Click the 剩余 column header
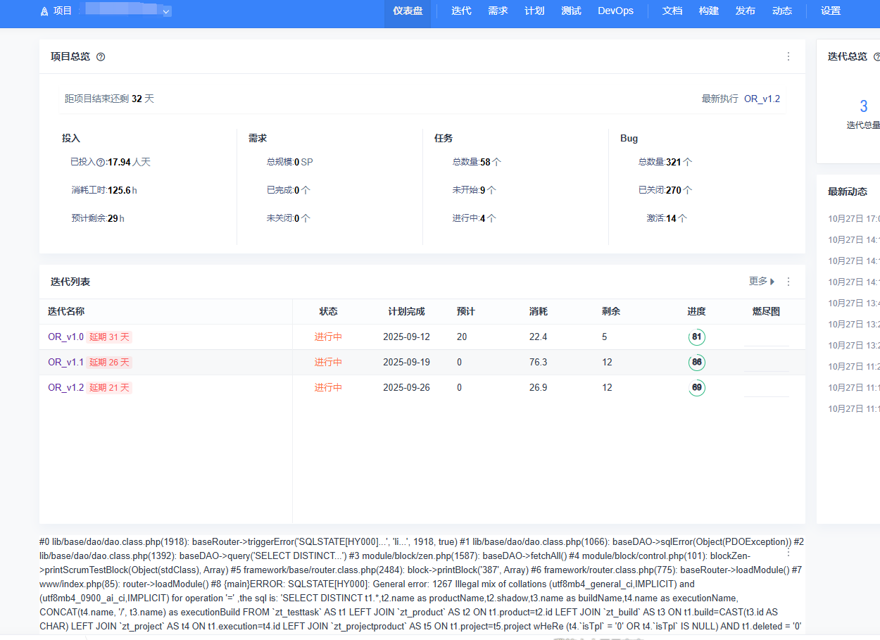 coord(611,311)
